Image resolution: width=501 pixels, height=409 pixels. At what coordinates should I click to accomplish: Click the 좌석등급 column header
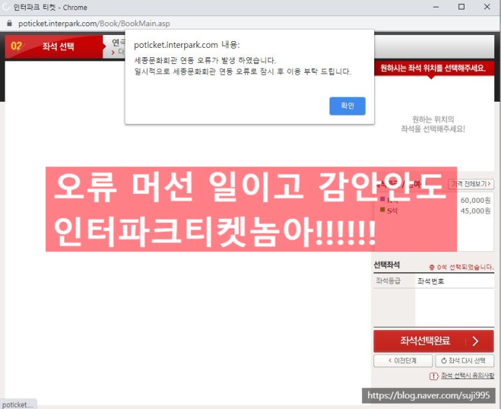pyautogui.click(x=388, y=281)
